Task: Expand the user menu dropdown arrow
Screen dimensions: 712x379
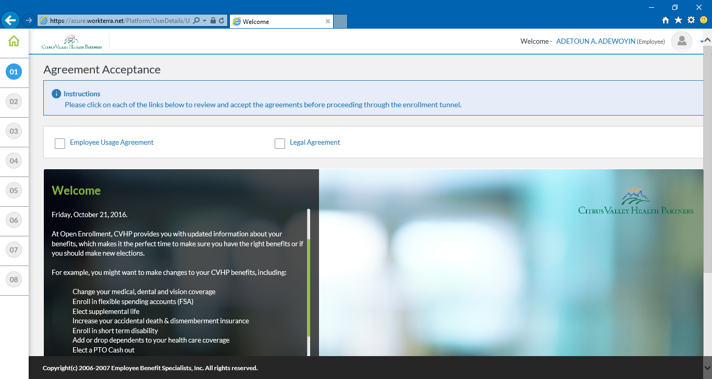Action: click(702, 41)
